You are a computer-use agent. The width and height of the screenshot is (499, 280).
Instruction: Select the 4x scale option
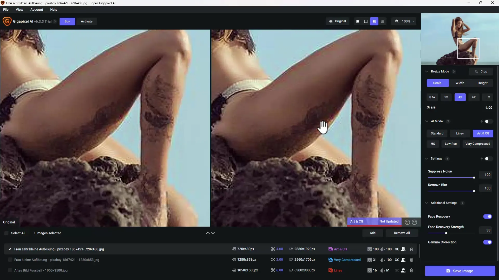click(459, 97)
